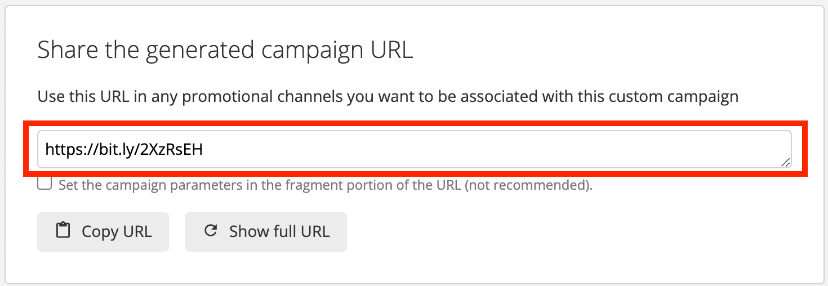Click the 'Use this URL in any promotional channels' description
The image size is (828, 286).
pyautogui.click(x=388, y=97)
